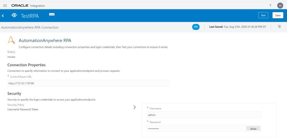Image resolution: width=287 pixels, height=138 pixels.
Task: Click the Draft status badge
Action: (52, 14)
